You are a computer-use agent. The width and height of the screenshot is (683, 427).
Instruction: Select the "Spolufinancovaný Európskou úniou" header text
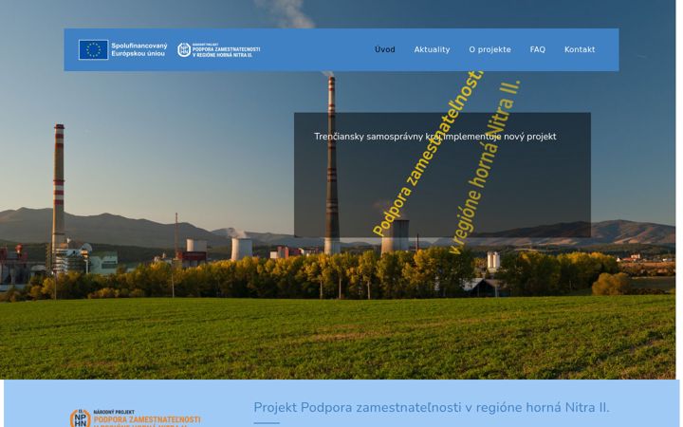tap(138, 49)
